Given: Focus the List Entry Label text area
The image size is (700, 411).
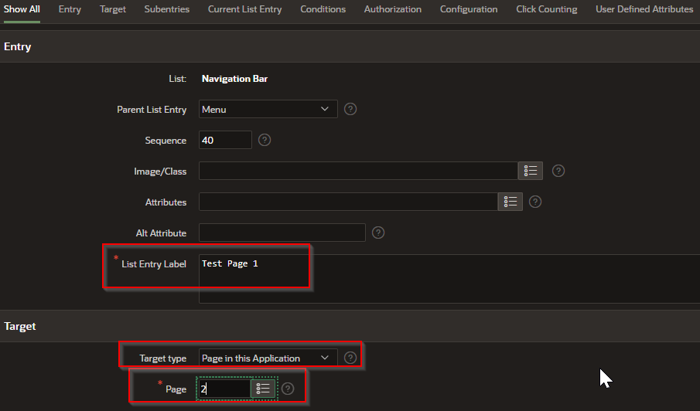Looking at the screenshot, I should [x=449, y=279].
